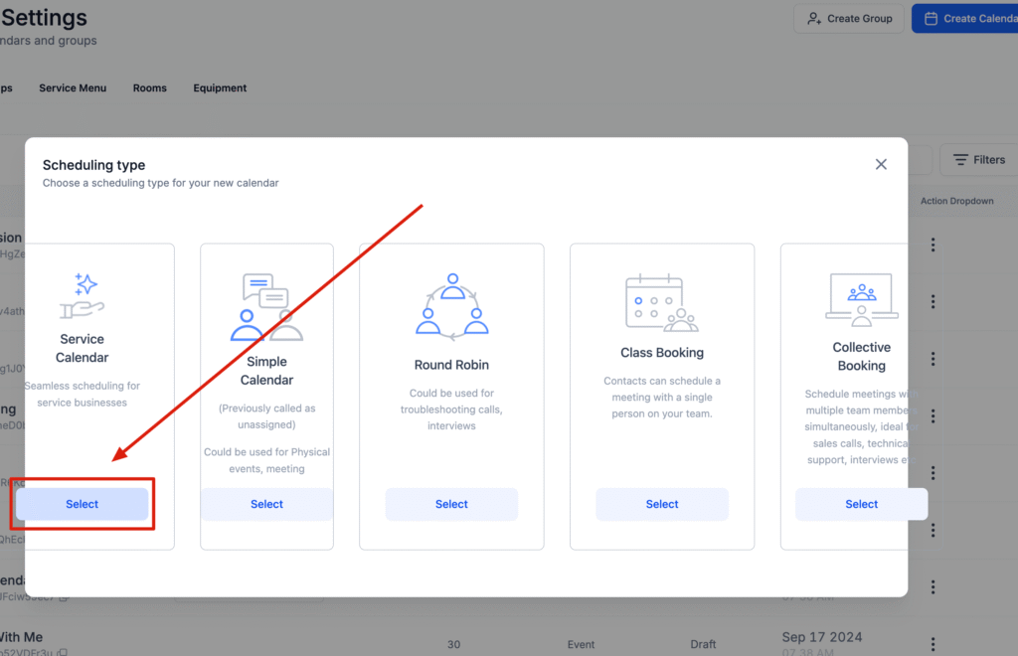
Task: Click the person-add icon on Create Group
Action: point(815,18)
